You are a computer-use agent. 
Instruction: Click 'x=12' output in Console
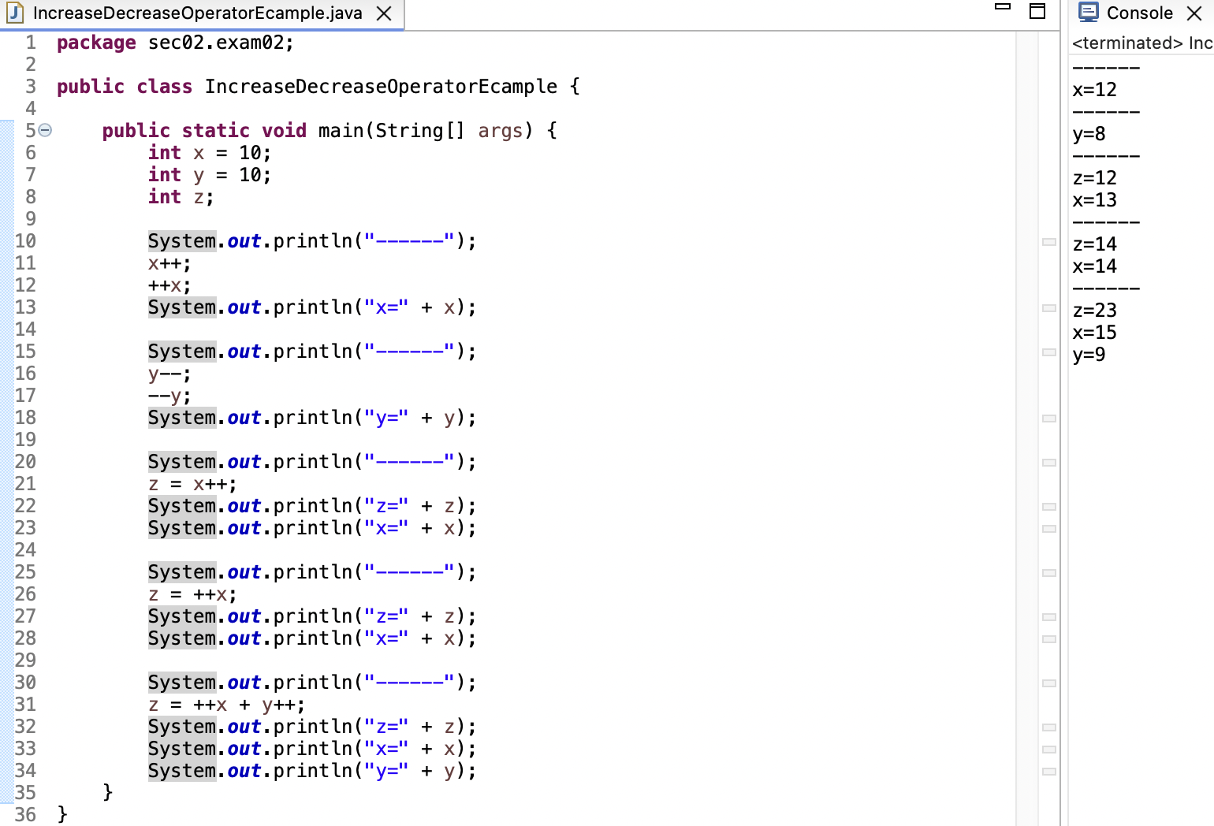coord(1094,90)
